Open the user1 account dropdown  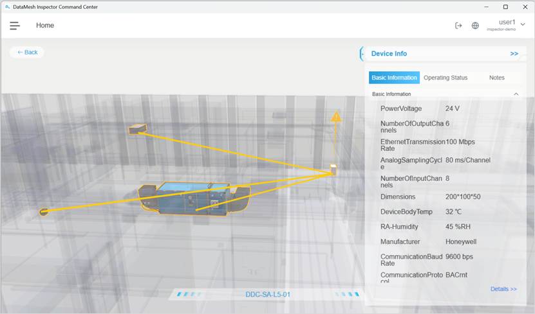tap(522, 24)
